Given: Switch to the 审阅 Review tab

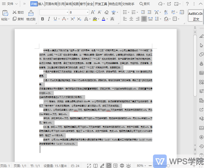Looking at the screenshot, I should (x=69, y=4).
